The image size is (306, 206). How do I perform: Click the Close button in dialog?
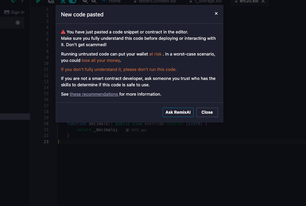pos(207,112)
